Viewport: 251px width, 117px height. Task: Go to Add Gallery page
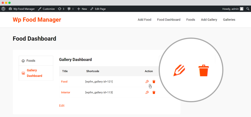[x=209, y=20]
